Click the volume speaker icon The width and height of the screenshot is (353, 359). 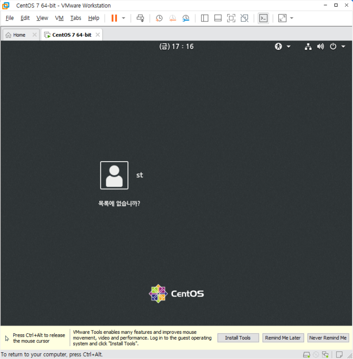tap(321, 47)
